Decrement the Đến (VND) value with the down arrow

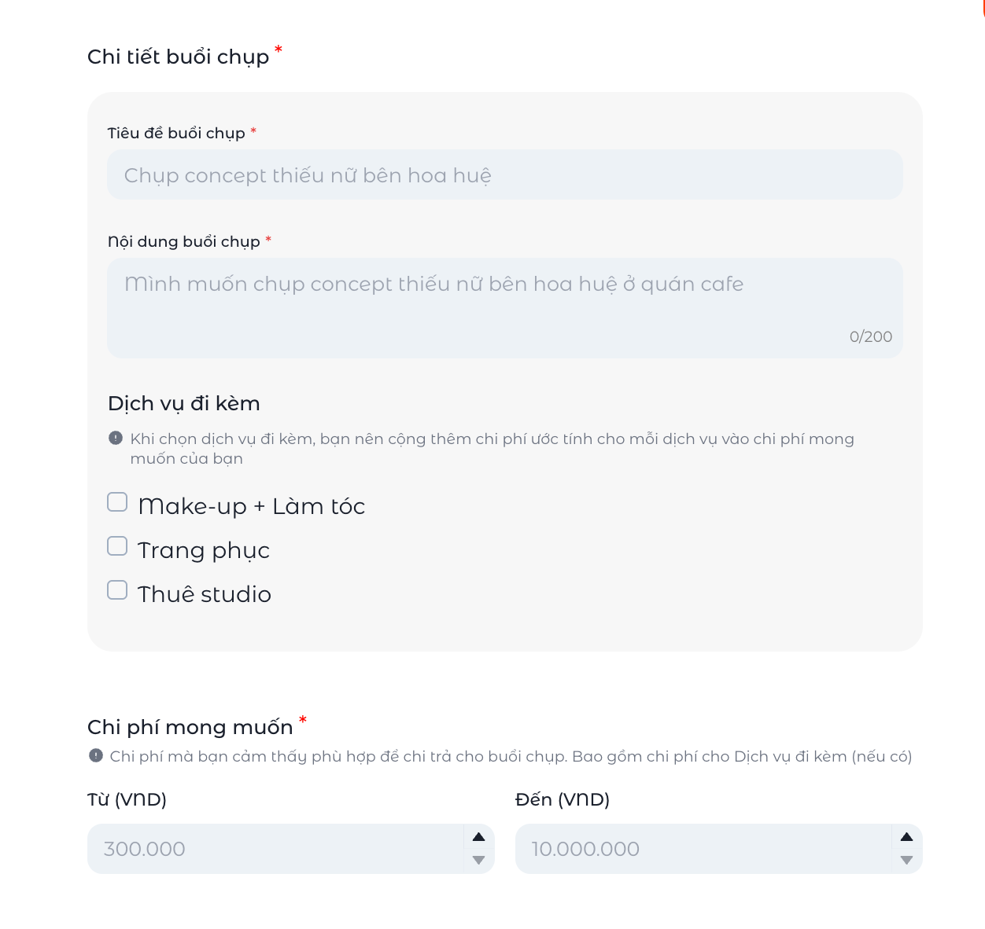pyautogui.click(x=906, y=861)
